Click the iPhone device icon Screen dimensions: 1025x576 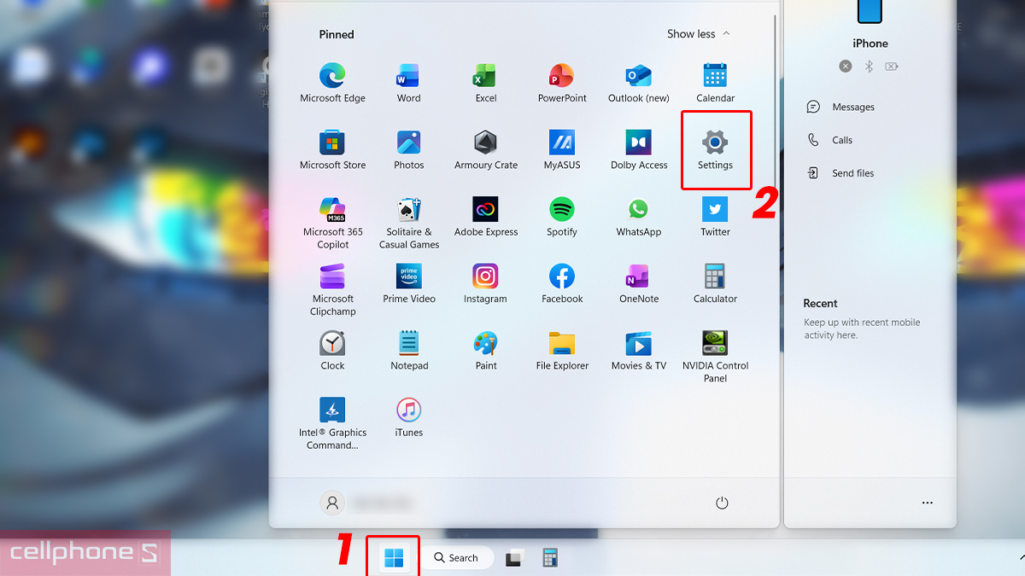pos(870,11)
